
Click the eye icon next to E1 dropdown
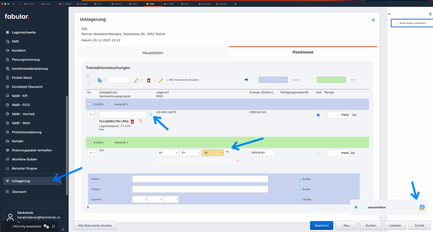[x=228, y=152]
